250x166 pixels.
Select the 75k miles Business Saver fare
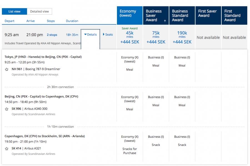pyautogui.click(x=156, y=37)
